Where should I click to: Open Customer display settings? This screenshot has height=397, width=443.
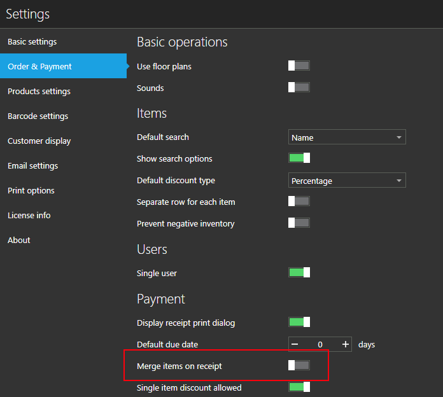[x=39, y=141]
